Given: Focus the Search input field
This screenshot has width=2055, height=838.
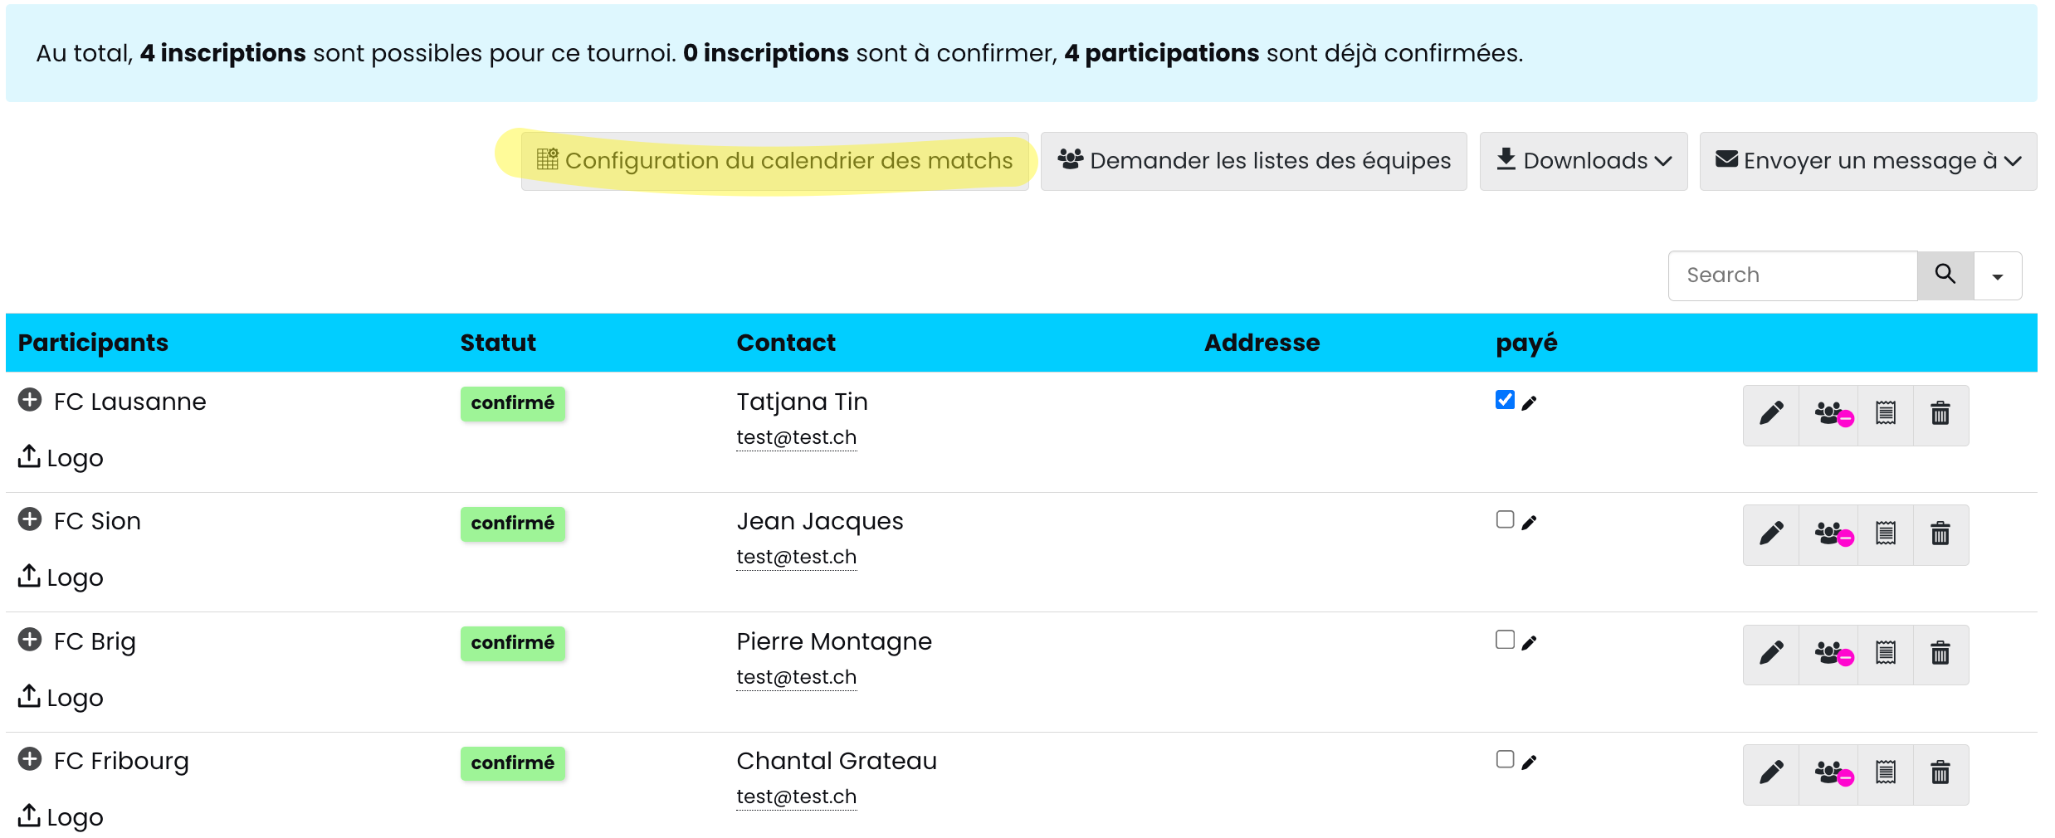Looking at the screenshot, I should (1793, 275).
